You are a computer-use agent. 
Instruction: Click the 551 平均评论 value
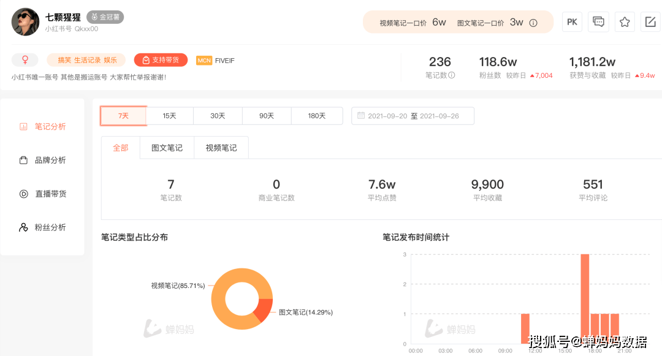click(593, 184)
